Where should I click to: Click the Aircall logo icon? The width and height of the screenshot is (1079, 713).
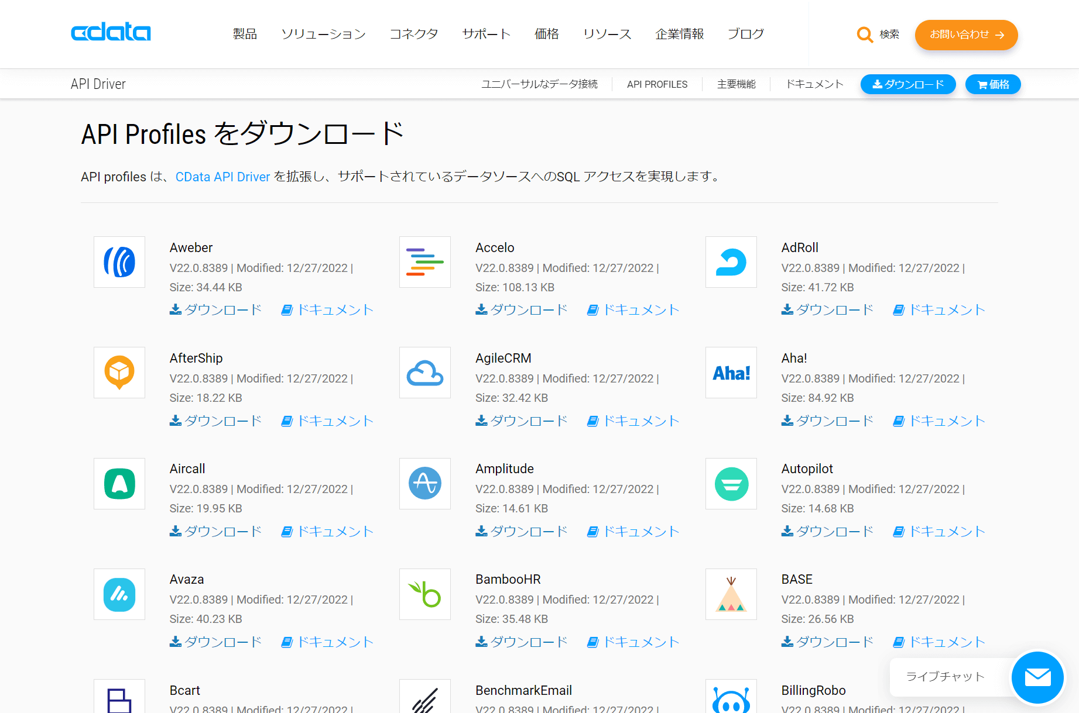tap(119, 484)
